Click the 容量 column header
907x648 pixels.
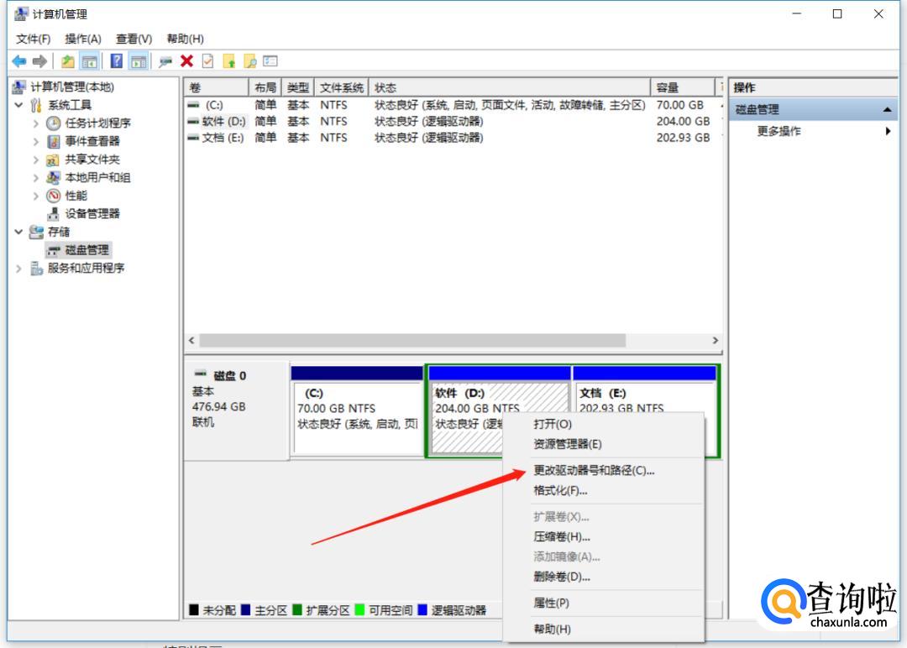click(x=668, y=88)
